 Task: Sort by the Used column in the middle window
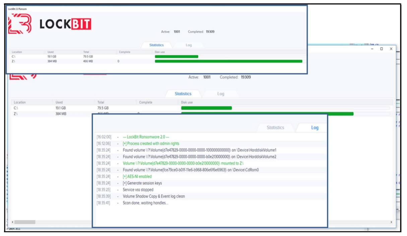[59, 102]
